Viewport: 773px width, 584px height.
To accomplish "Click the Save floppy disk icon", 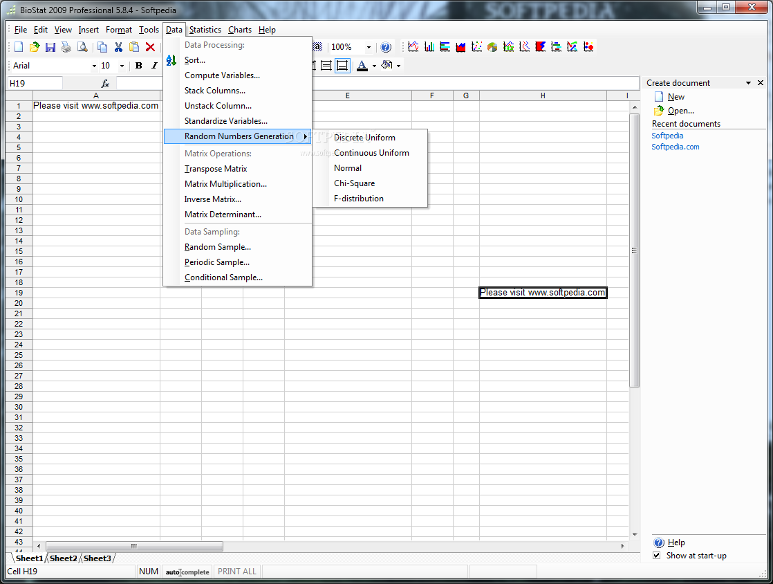I will click(x=50, y=47).
